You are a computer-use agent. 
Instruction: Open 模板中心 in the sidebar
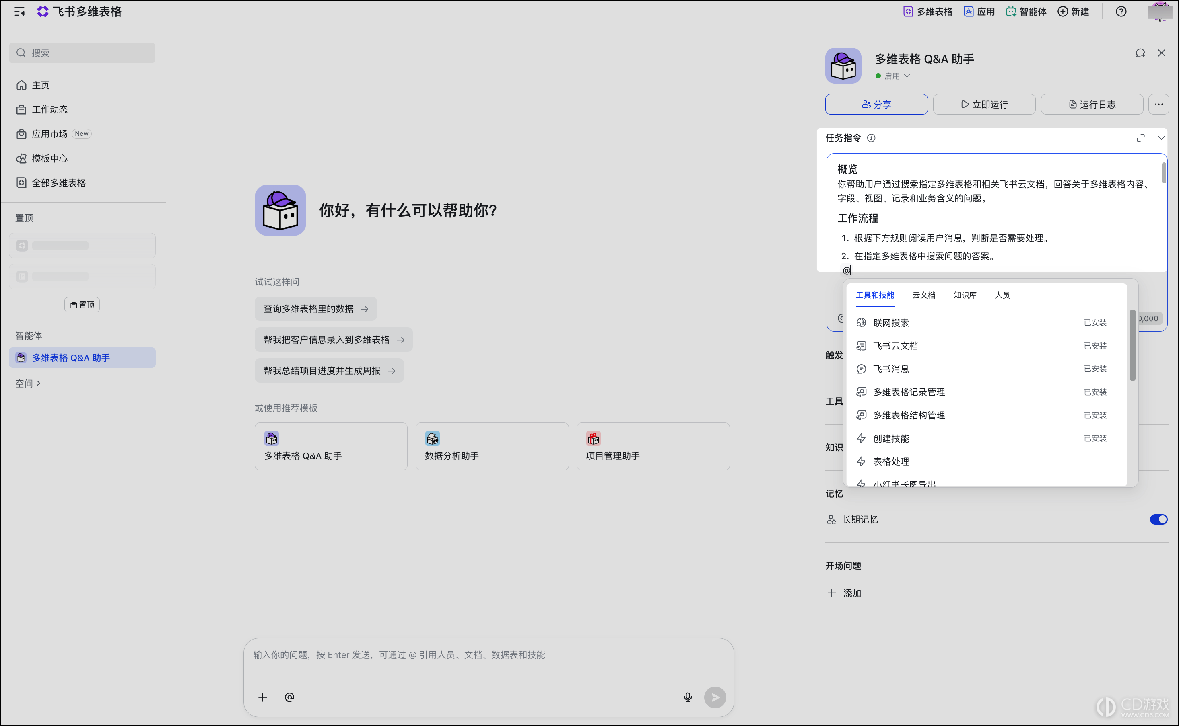coord(82,158)
